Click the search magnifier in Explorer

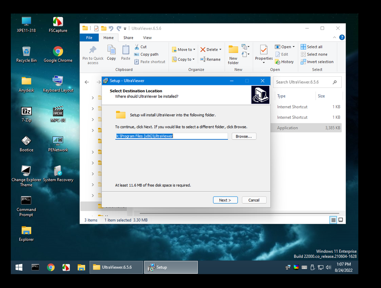click(335, 82)
